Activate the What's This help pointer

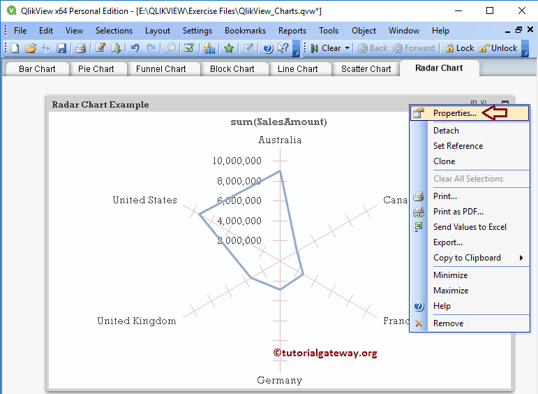pos(283,48)
